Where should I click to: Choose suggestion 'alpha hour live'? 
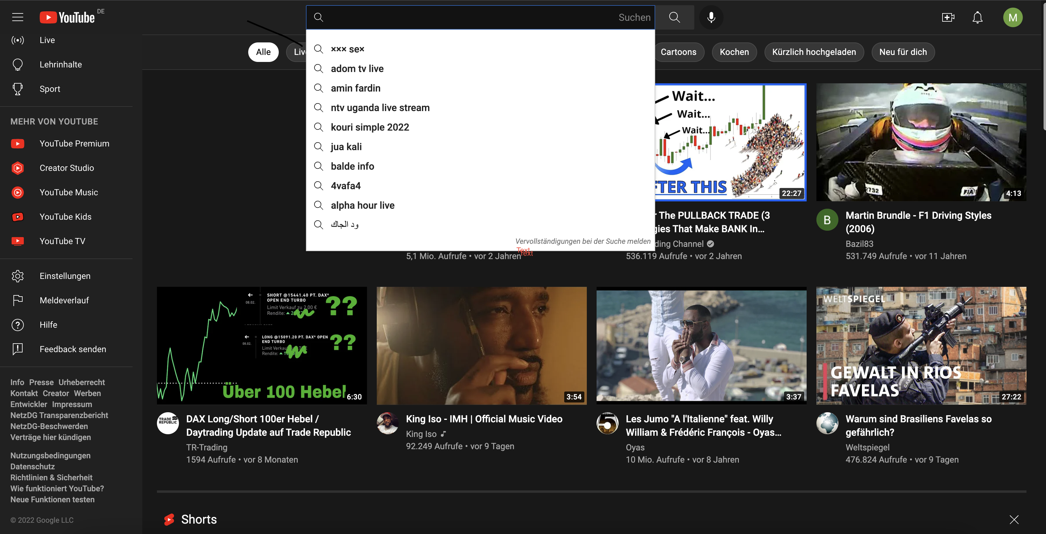[362, 205]
